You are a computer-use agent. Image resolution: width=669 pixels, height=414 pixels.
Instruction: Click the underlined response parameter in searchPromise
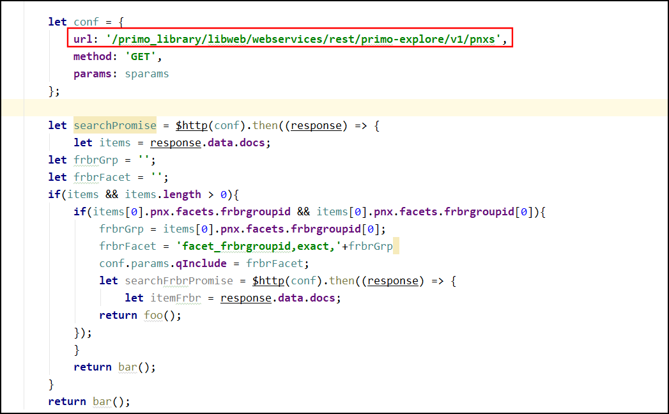[316, 125]
